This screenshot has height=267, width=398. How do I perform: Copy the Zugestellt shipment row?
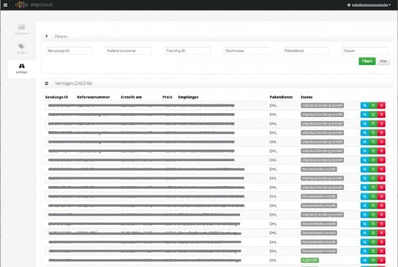373,260
